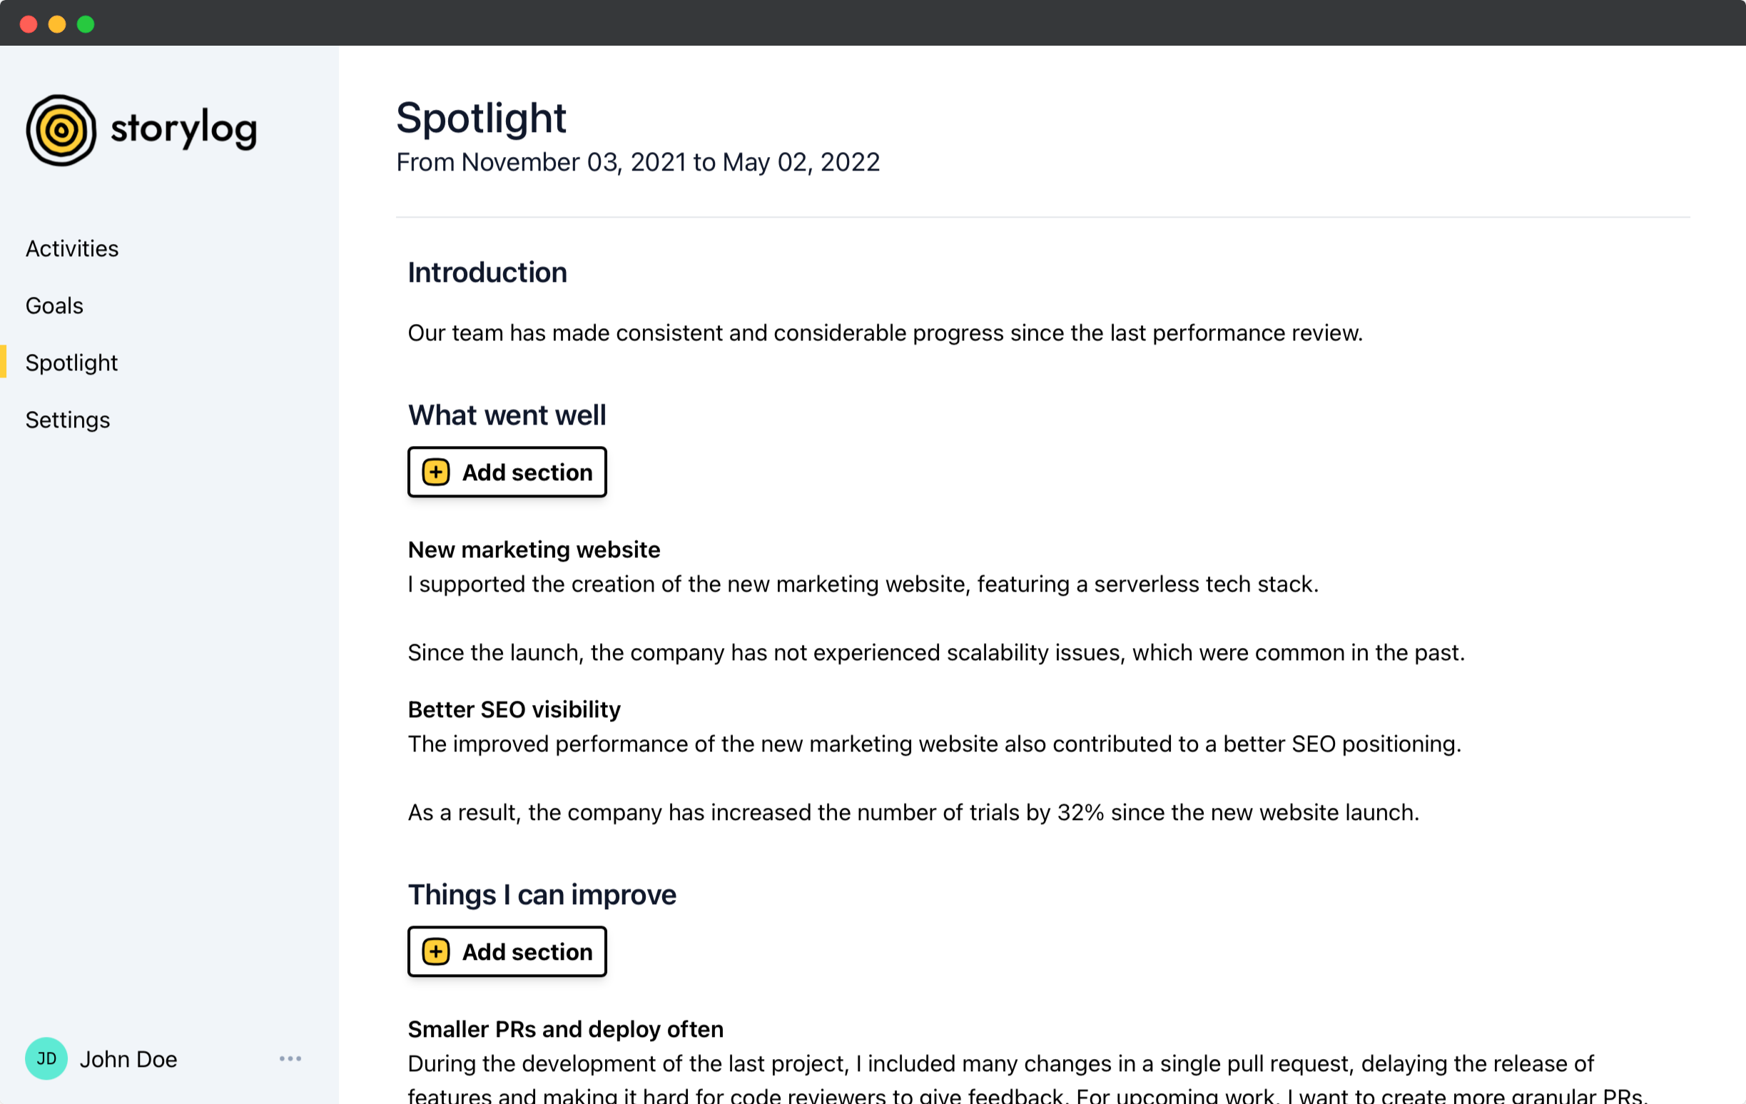
Task: Click the Spotlight date range subtitle
Action: pos(637,163)
